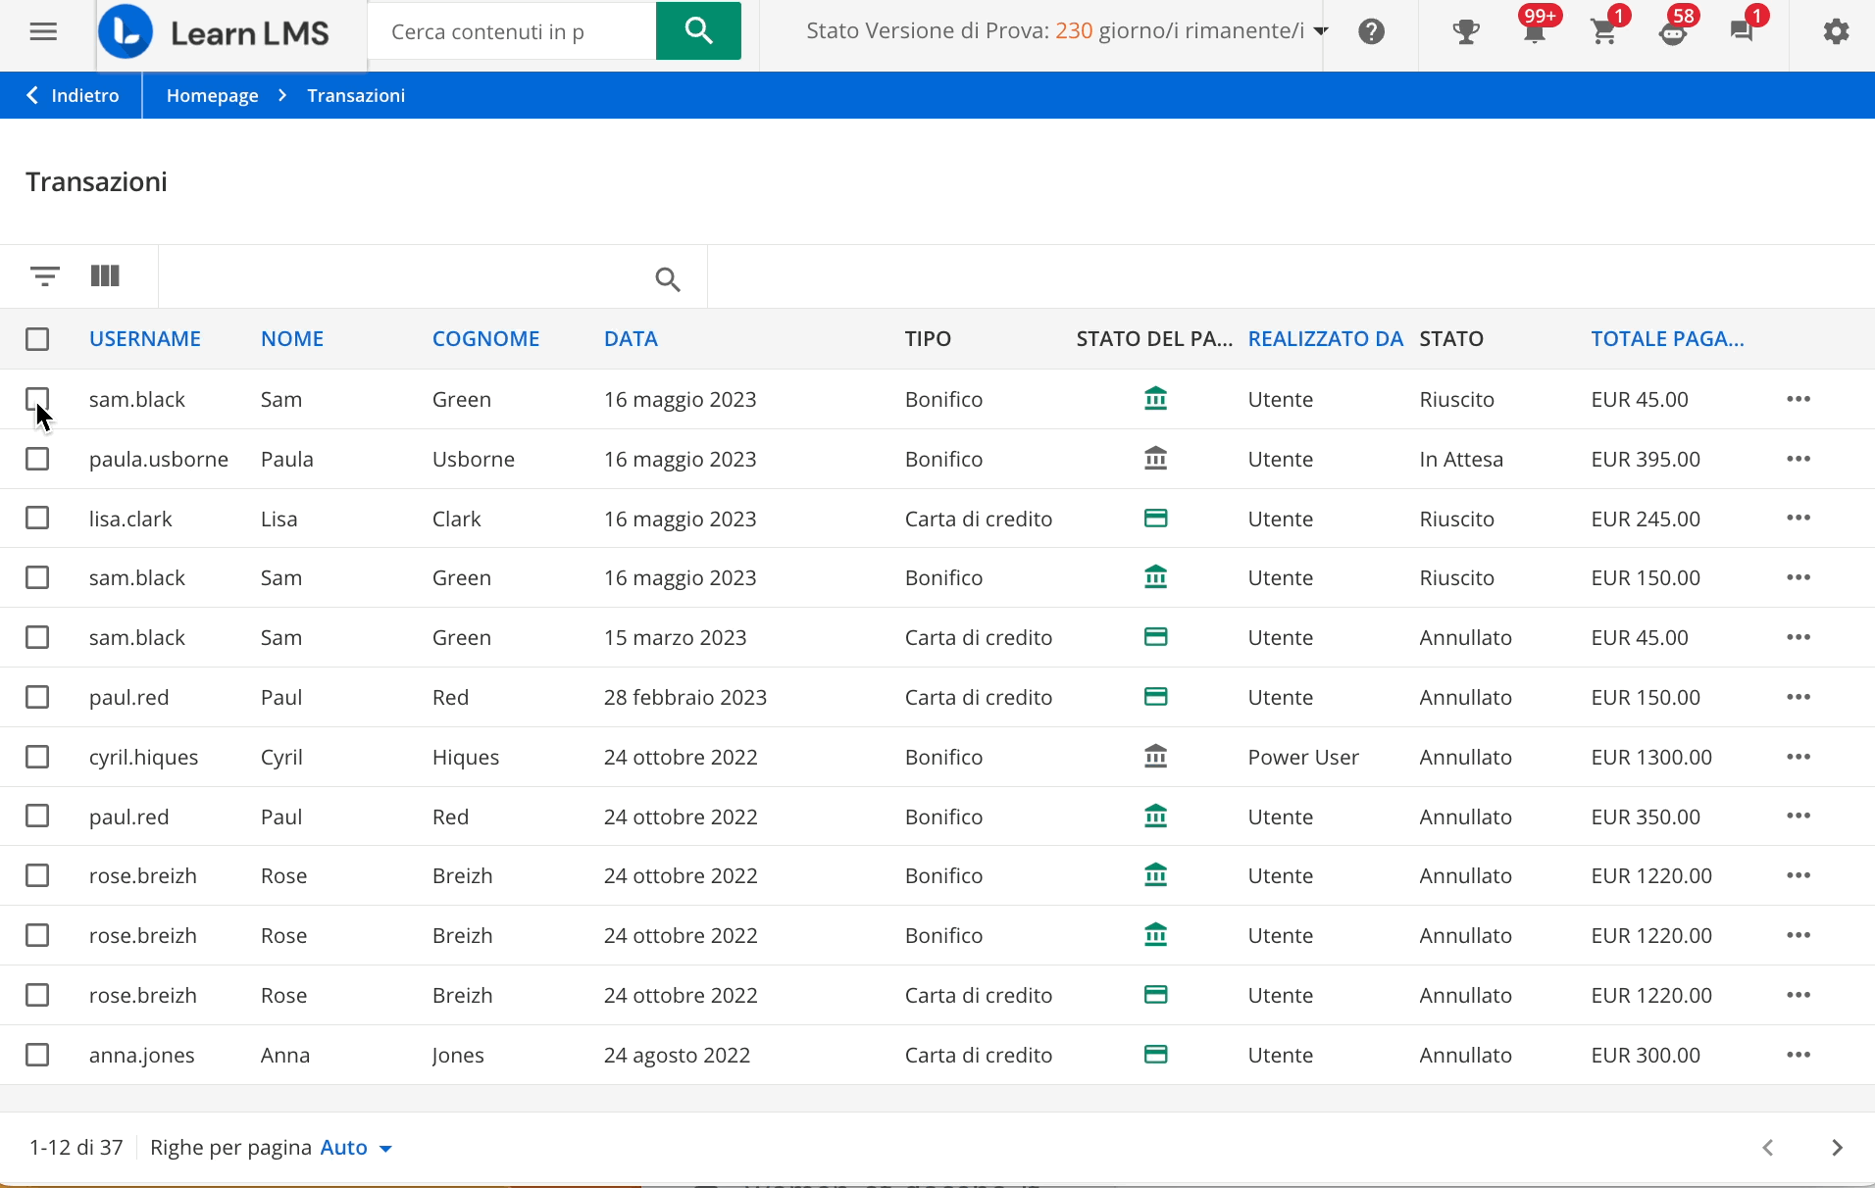Click the Power User cell
The height and width of the screenshot is (1188, 1875).
pos(1303,757)
